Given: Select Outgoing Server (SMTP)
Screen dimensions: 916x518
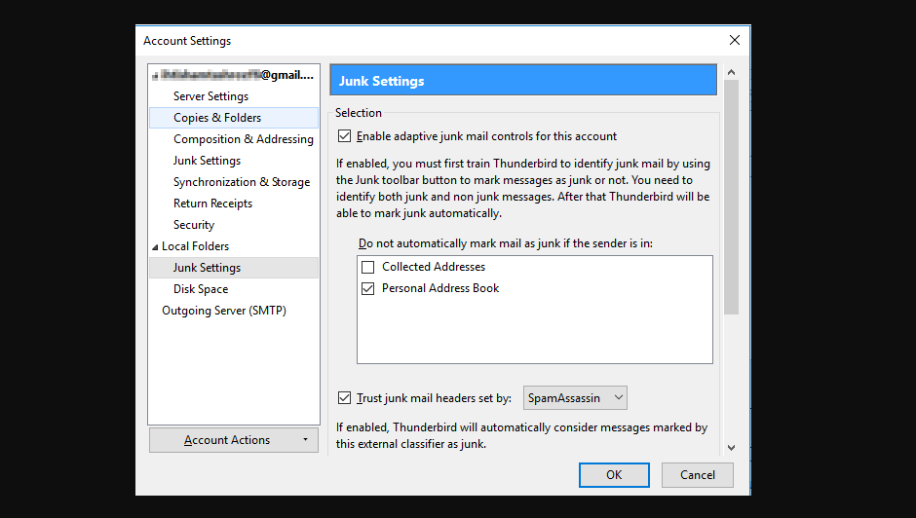Looking at the screenshot, I should tap(223, 311).
